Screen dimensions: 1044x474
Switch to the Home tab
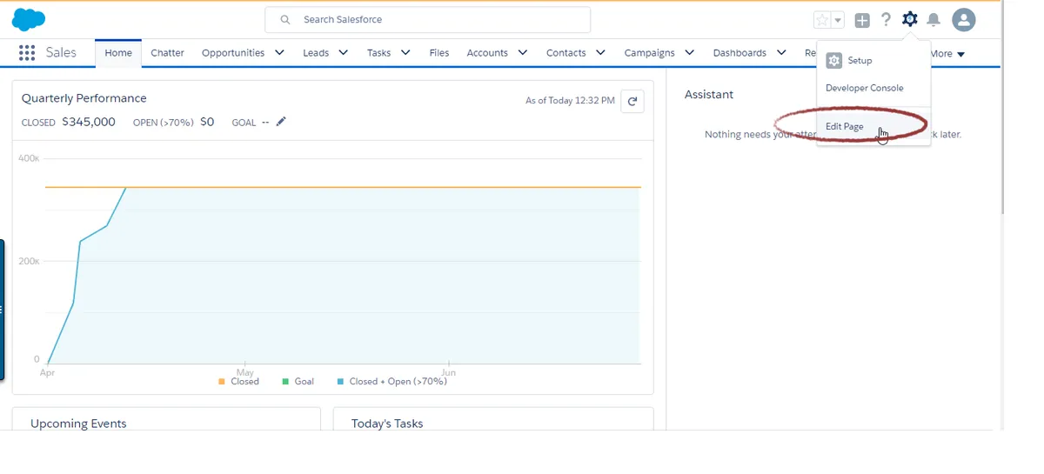pyautogui.click(x=118, y=53)
